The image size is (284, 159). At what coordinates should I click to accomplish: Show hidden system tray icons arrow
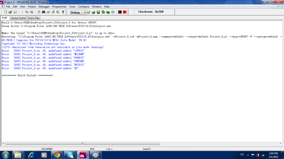click(x=248, y=155)
